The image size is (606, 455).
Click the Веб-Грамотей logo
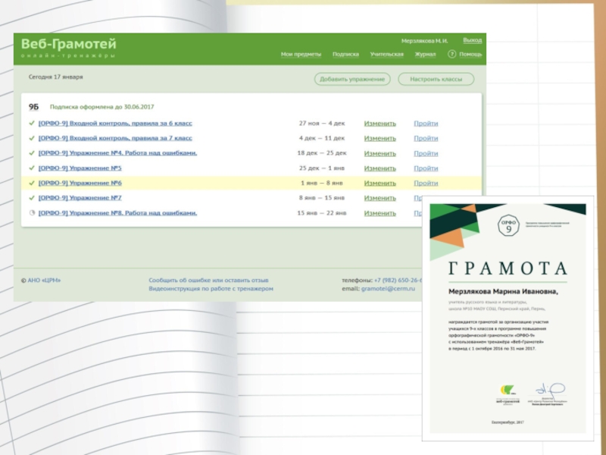click(x=68, y=48)
